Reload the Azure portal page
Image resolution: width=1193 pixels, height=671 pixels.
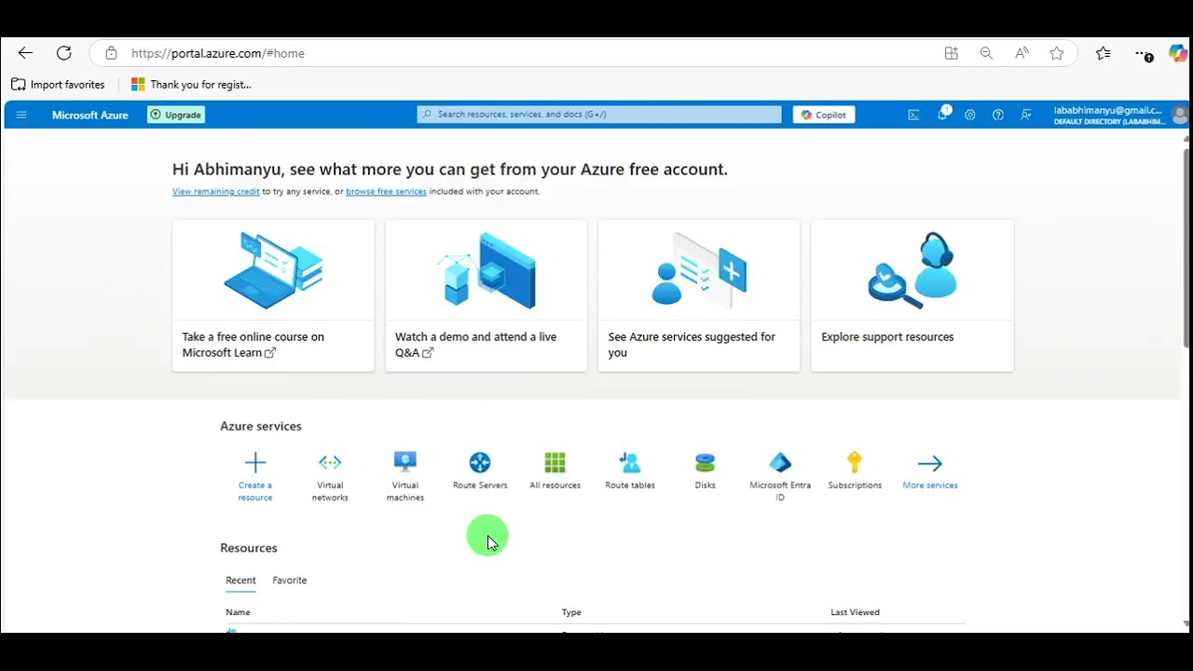63,53
